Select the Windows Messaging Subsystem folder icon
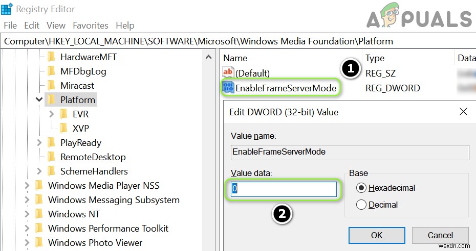The height and width of the screenshot is (251, 476). point(39,199)
